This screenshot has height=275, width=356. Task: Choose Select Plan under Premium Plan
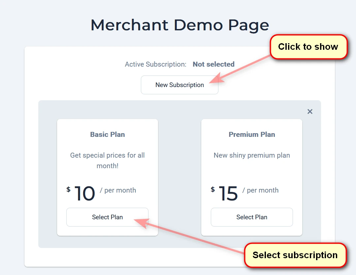pyautogui.click(x=252, y=217)
